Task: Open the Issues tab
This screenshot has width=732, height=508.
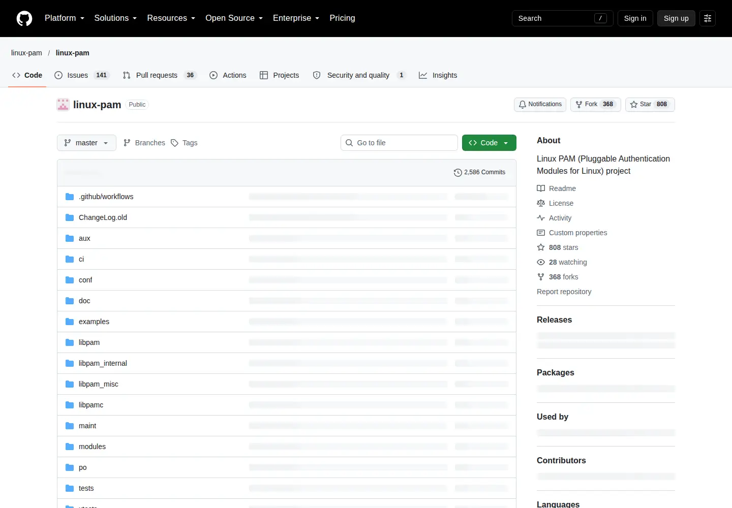Action: (x=82, y=75)
